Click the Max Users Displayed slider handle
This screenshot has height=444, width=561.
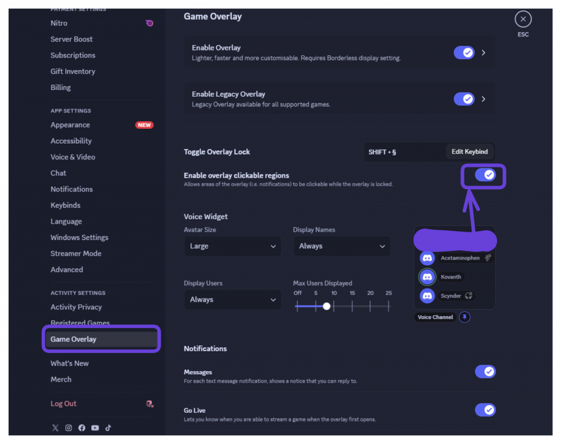pos(327,306)
